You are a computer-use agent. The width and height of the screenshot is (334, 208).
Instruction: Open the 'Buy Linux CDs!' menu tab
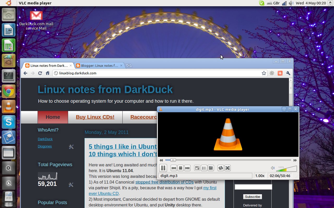pos(95,117)
